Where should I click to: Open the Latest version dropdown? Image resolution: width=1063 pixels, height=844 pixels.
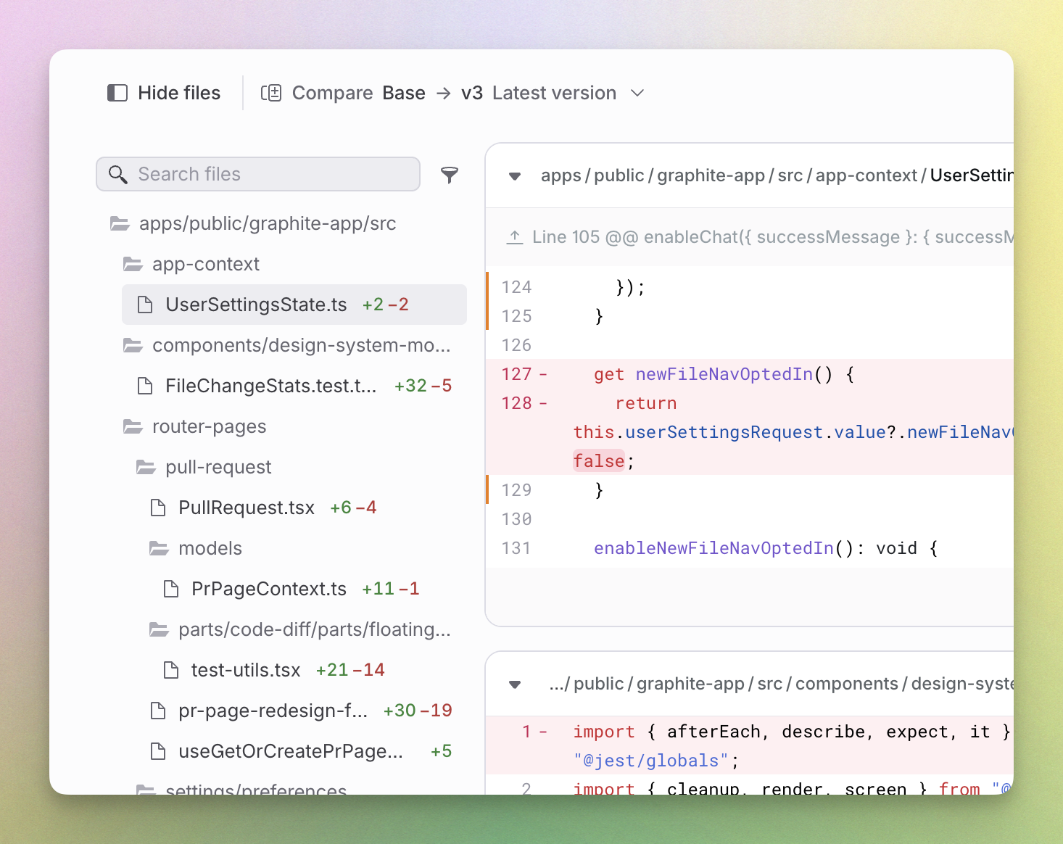[x=637, y=93]
